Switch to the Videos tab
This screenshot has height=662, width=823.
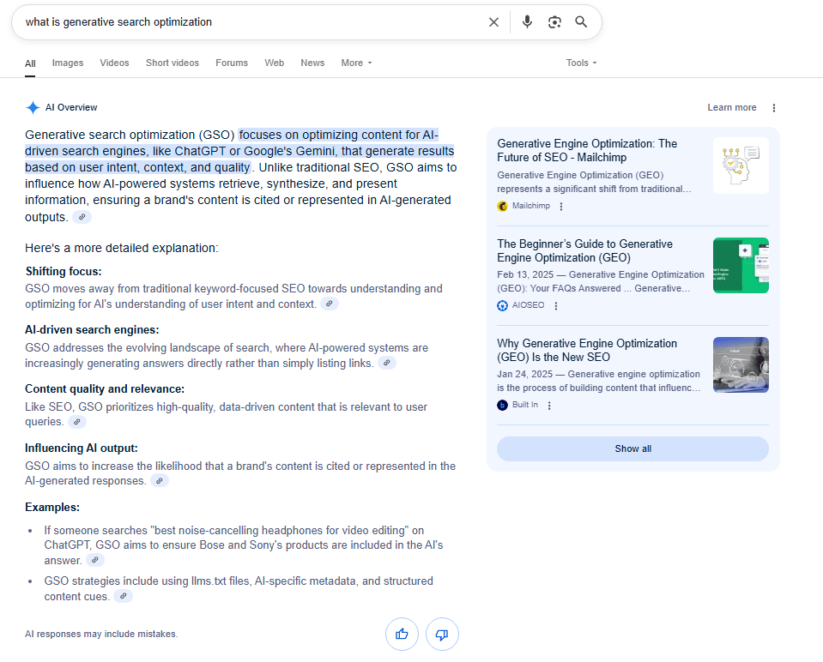tap(114, 63)
